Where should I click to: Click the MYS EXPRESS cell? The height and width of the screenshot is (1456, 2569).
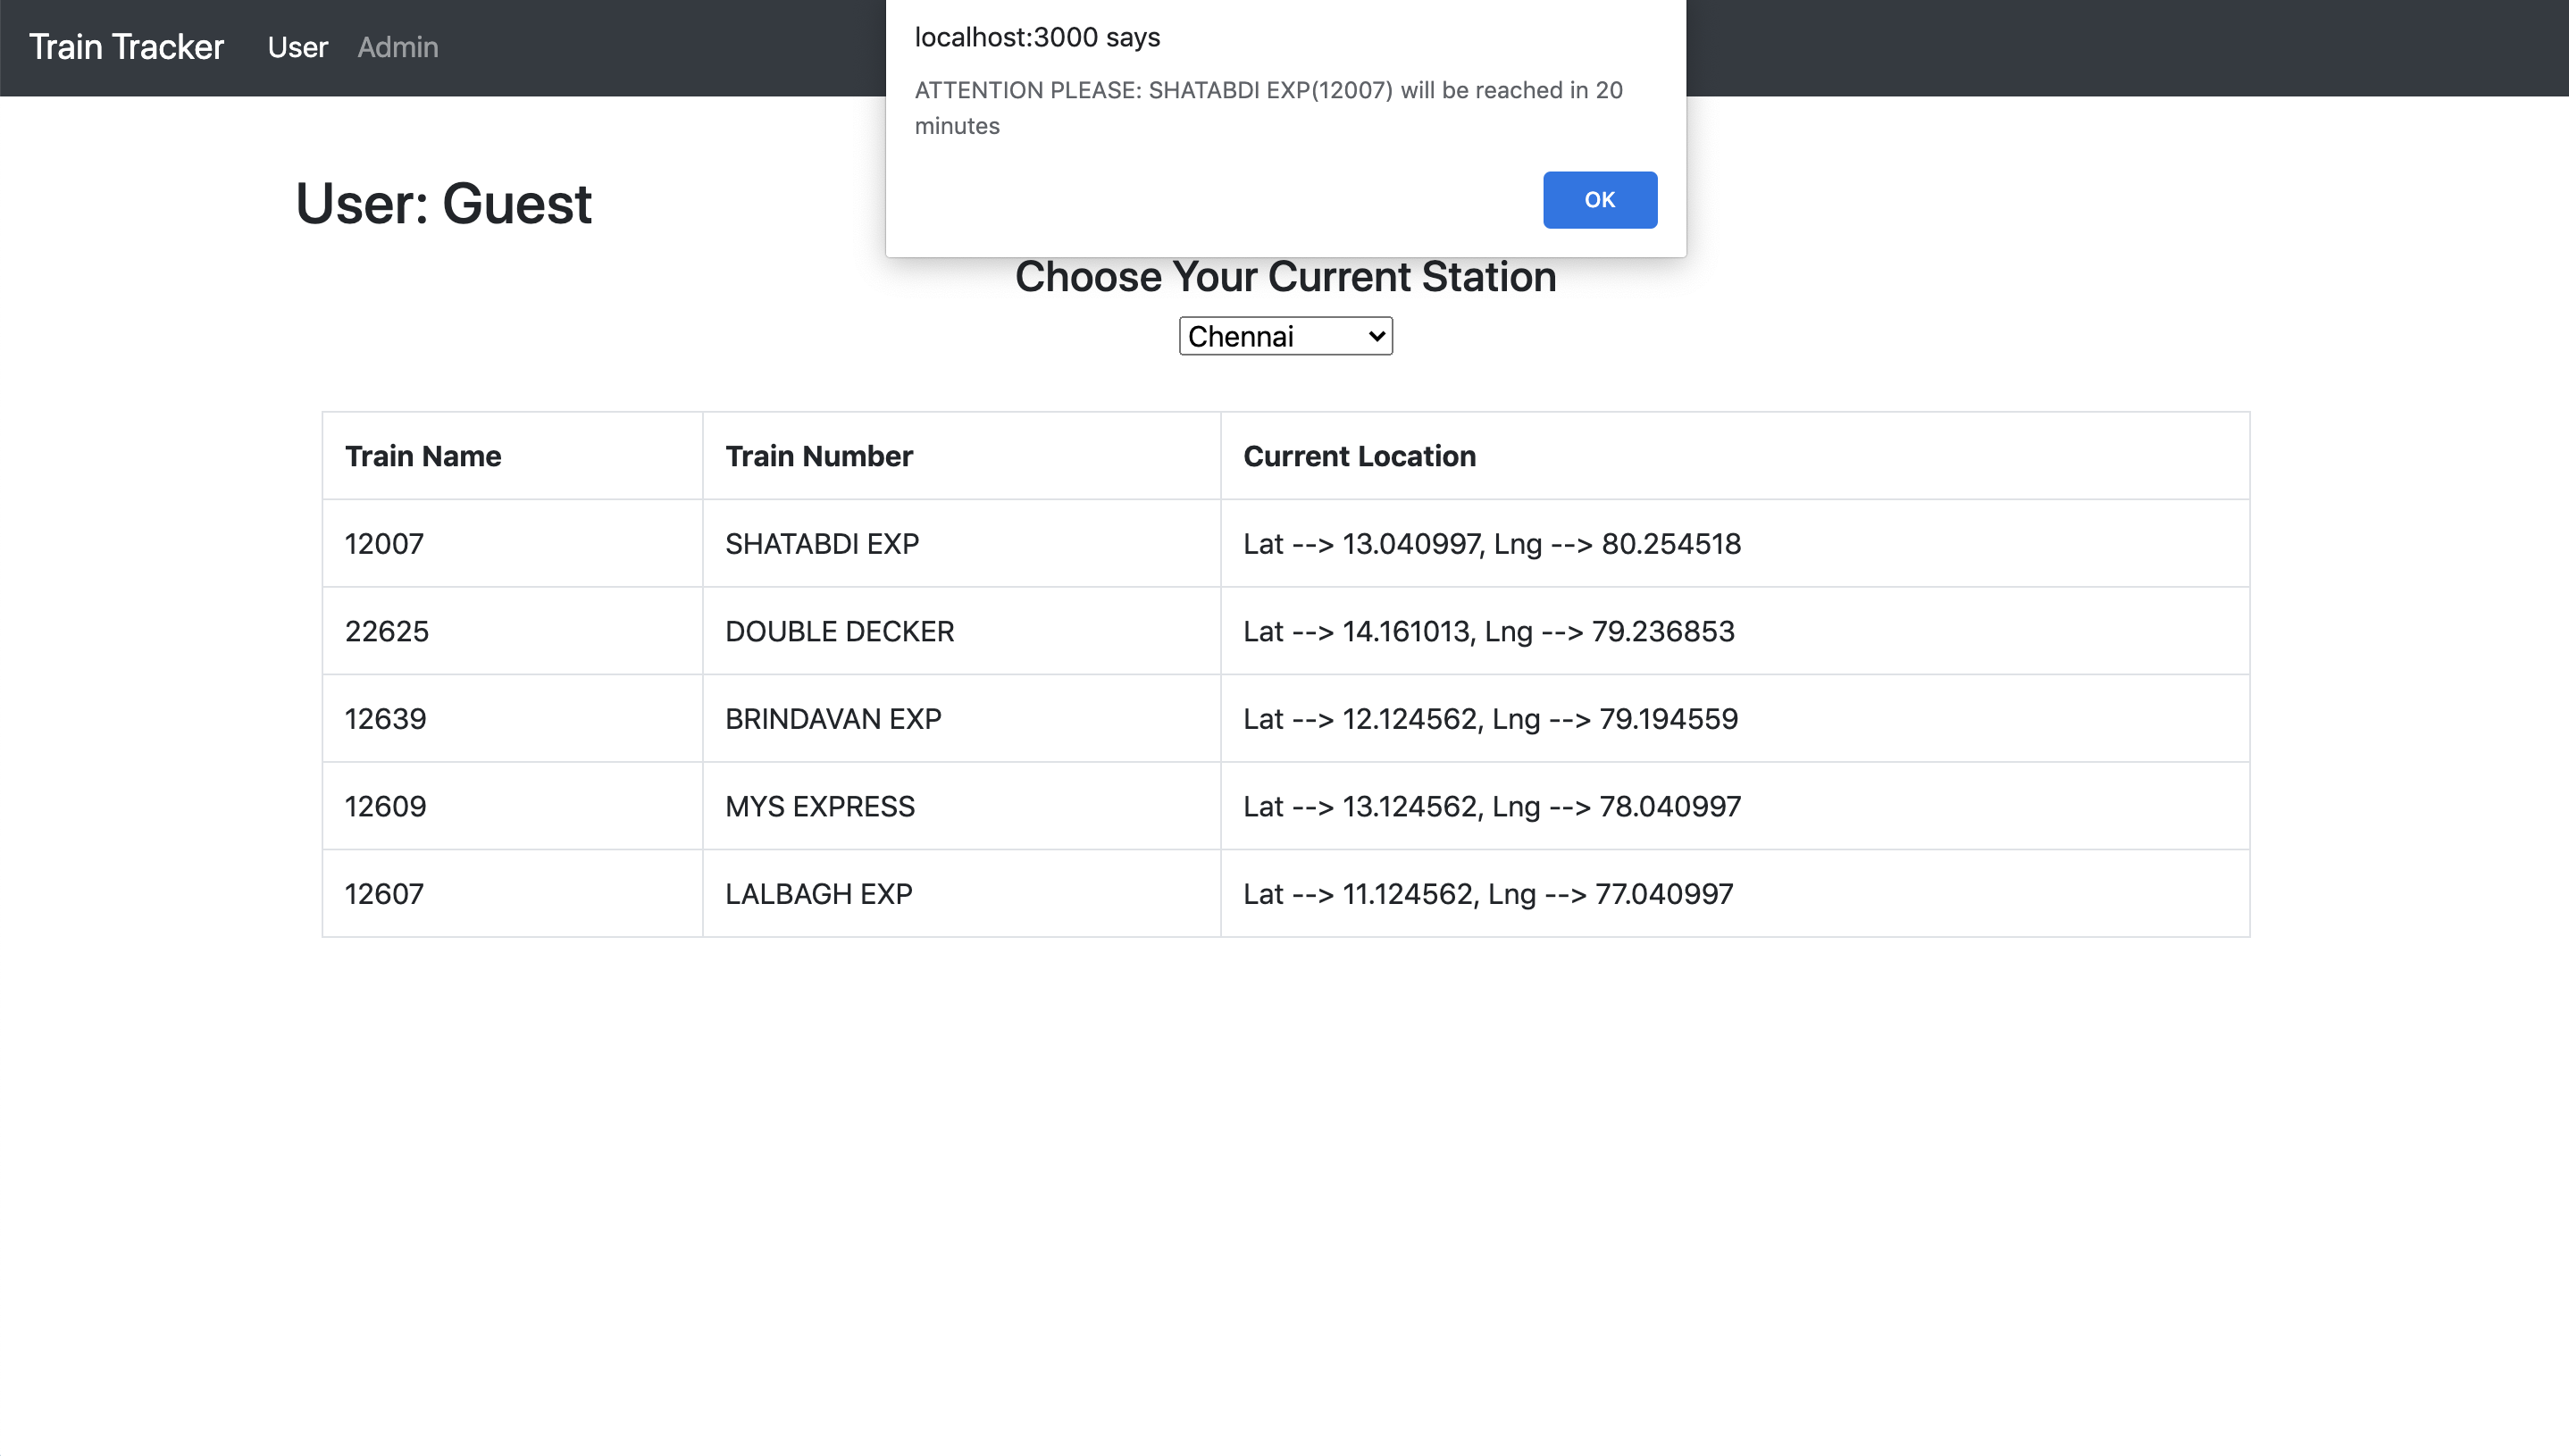click(819, 806)
